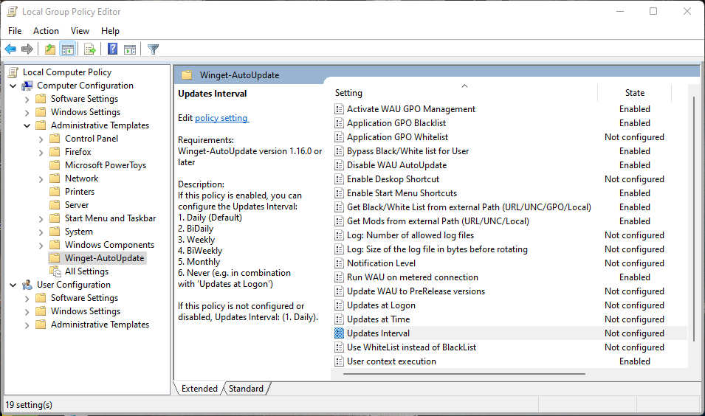Viewport: 705px width, 416px height.
Task: Expand Windows Settings under Computer Configuration
Action: click(27, 112)
